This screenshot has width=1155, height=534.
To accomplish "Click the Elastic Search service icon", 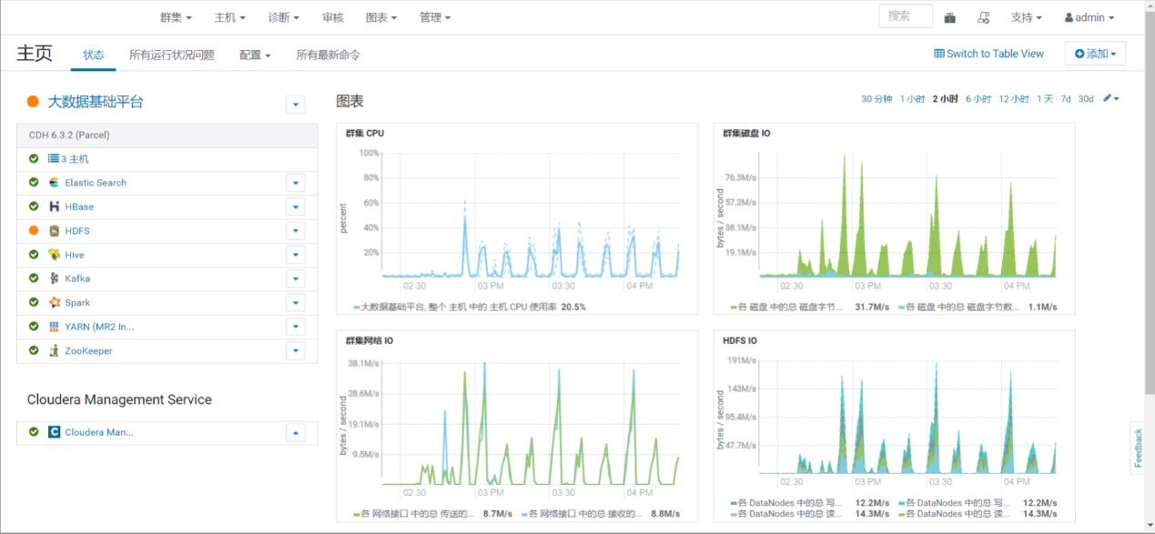I will pyautogui.click(x=55, y=183).
